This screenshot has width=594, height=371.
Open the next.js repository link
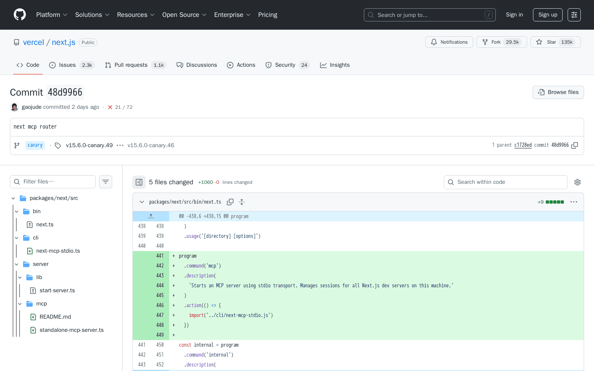pos(64,42)
